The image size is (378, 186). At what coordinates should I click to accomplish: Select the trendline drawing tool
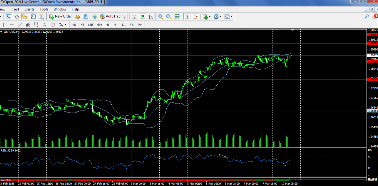click(x=20, y=25)
